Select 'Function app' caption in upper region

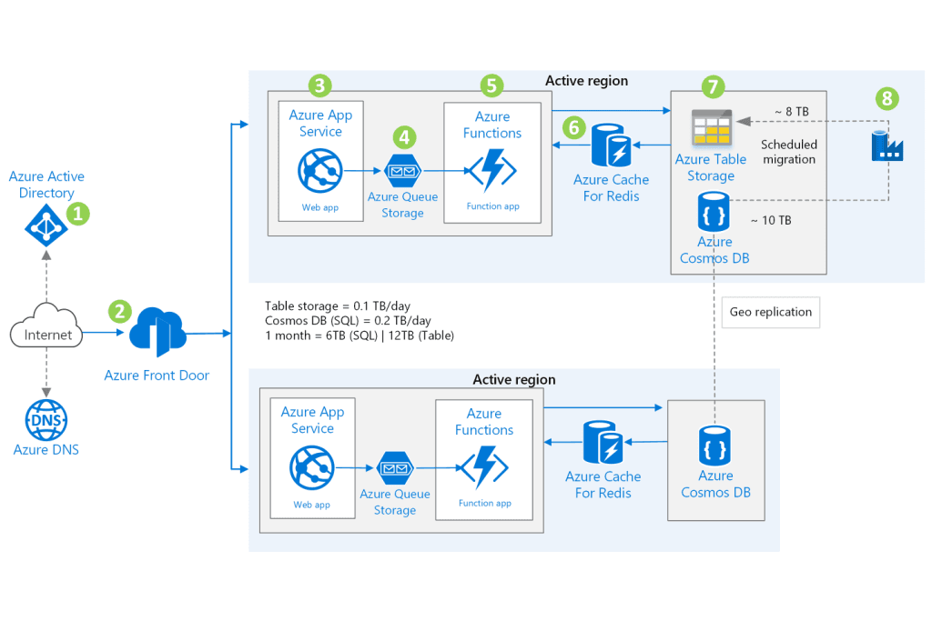pos(492,206)
